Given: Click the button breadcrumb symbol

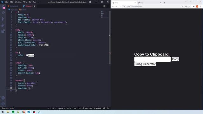Looking at the screenshot, I should [x=23, y=10].
